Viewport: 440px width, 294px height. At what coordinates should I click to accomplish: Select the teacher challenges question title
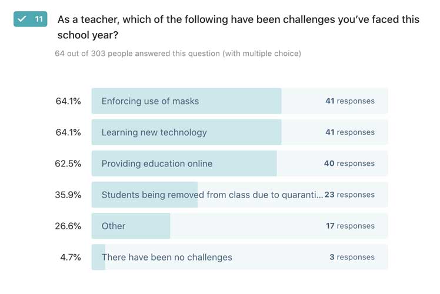click(238, 27)
